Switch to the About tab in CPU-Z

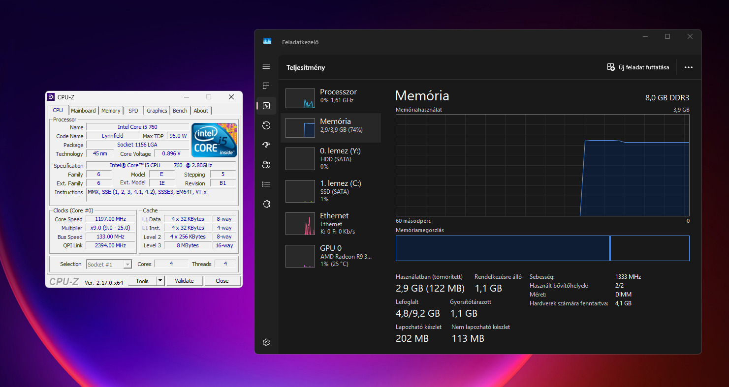[201, 111]
